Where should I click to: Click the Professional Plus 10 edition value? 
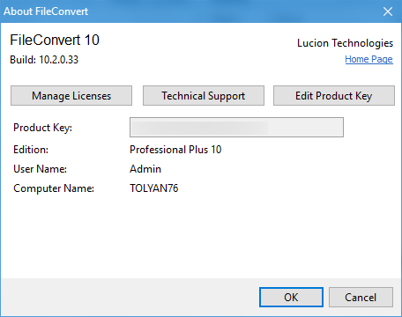[175, 150]
